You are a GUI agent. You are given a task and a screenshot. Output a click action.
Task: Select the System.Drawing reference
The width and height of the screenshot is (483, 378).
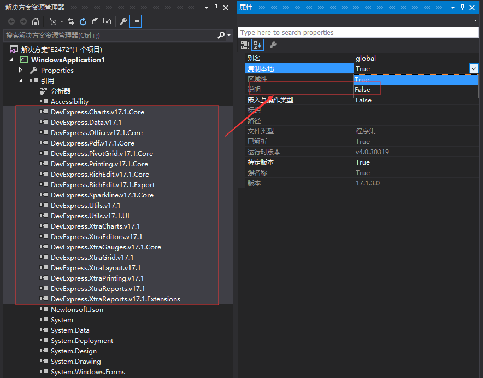(76, 362)
